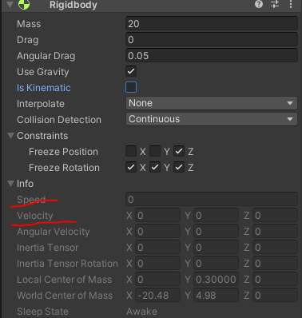Click the Inertia Tensor Rotation label
302x318 pixels.
point(67,264)
